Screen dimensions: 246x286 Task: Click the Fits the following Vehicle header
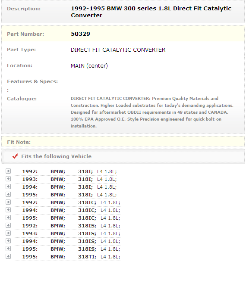coord(56,156)
